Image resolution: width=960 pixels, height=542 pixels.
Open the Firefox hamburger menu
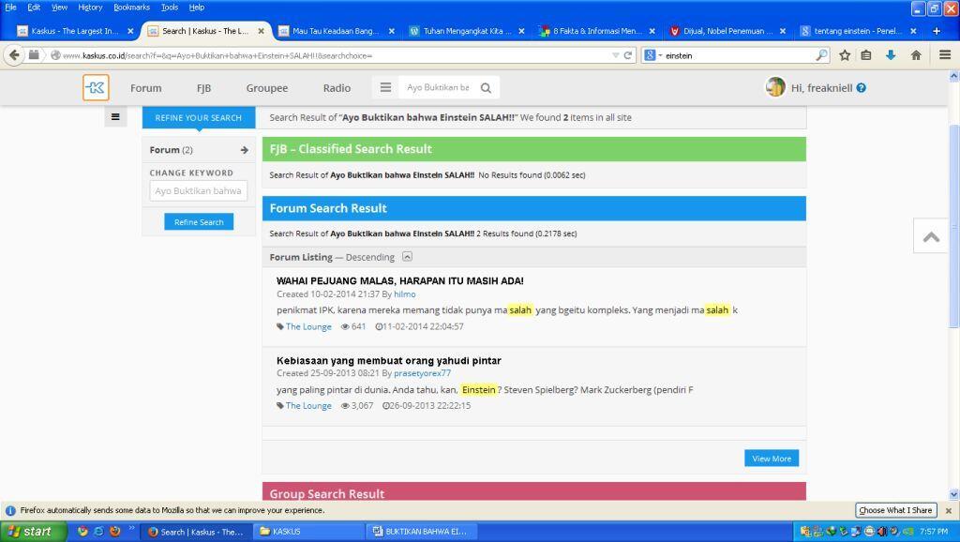pyautogui.click(x=945, y=55)
